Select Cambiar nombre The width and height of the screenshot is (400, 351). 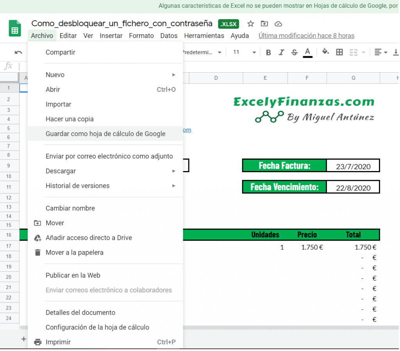click(105, 208)
